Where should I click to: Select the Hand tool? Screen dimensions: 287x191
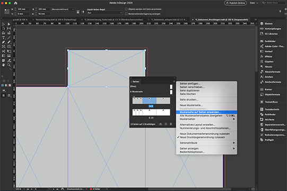(4, 65)
